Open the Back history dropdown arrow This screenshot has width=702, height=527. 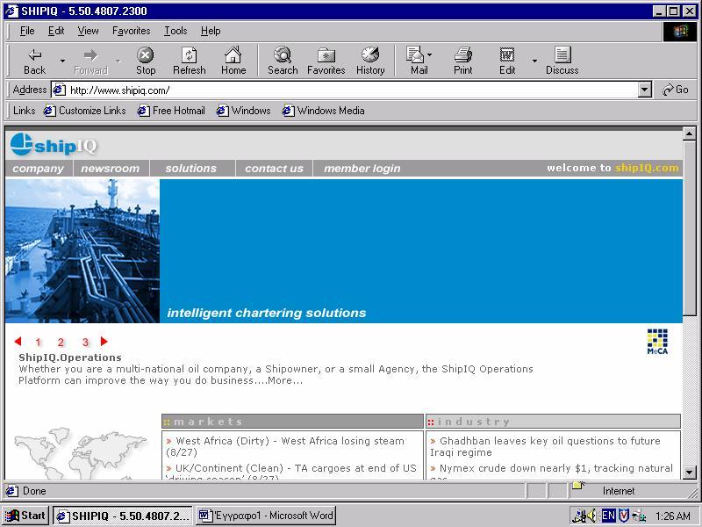[x=62, y=60]
